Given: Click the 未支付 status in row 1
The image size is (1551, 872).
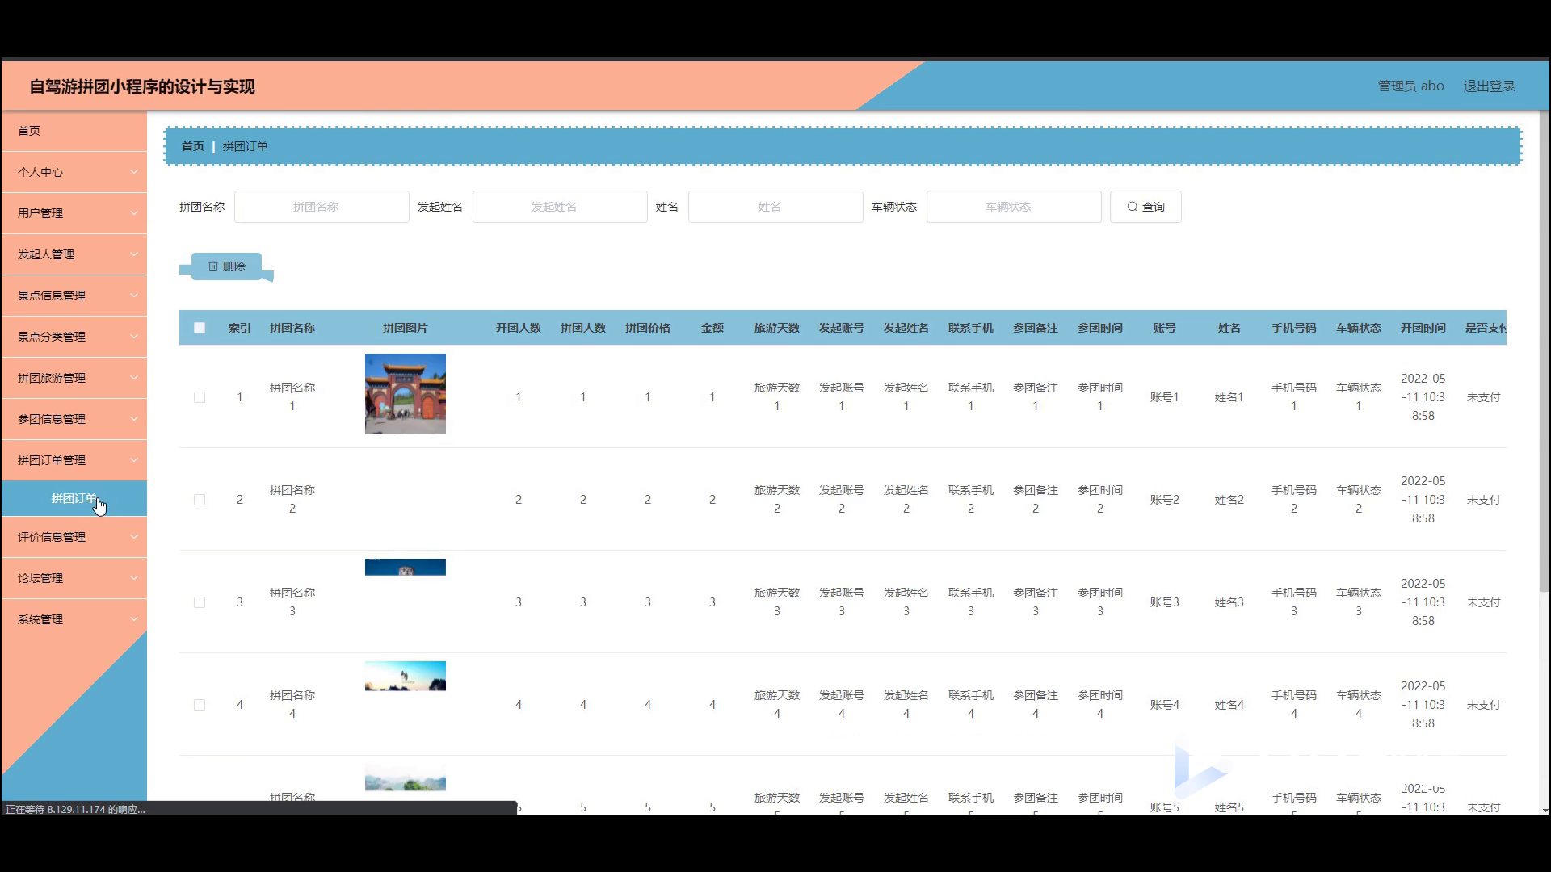Looking at the screenshot, I should click(x=1484, y=397).
